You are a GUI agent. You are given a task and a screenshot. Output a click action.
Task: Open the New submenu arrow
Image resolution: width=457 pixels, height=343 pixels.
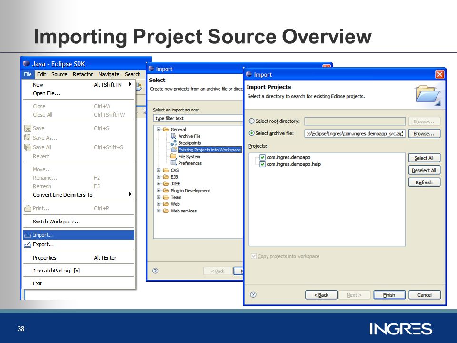(130, 84)
